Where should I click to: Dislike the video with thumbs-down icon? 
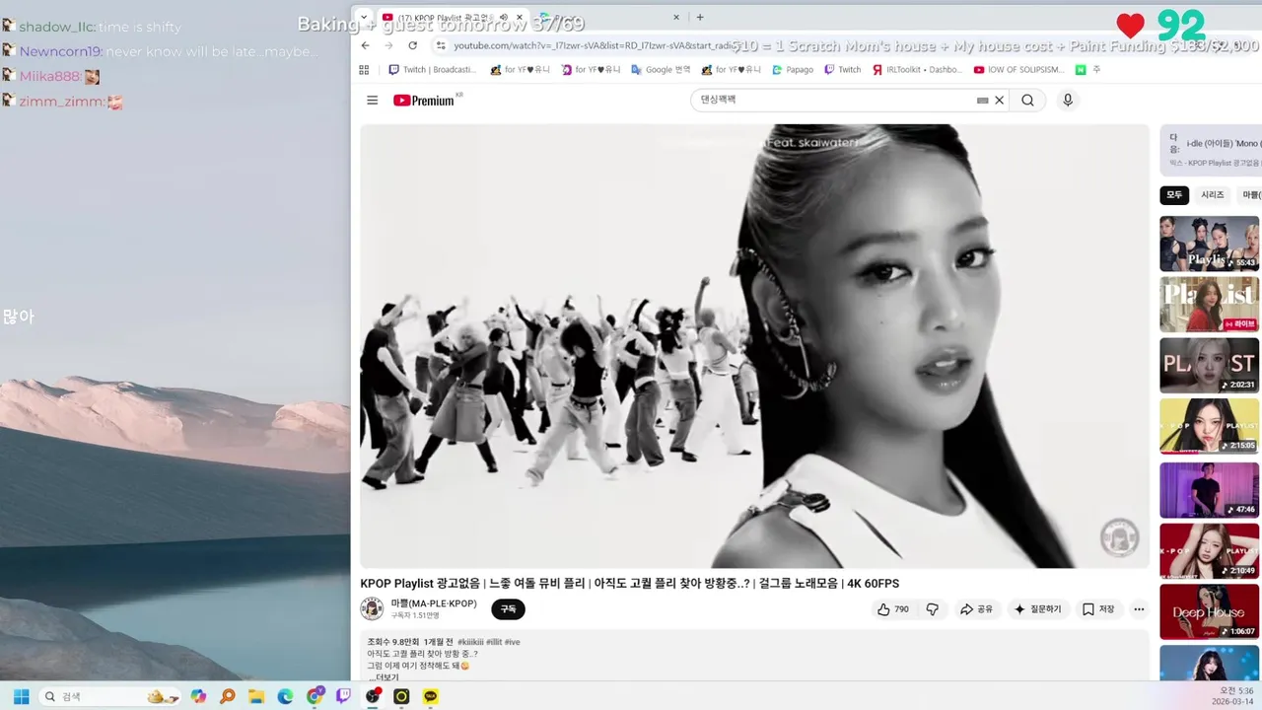pyautogui.click(x=932, y=609)
